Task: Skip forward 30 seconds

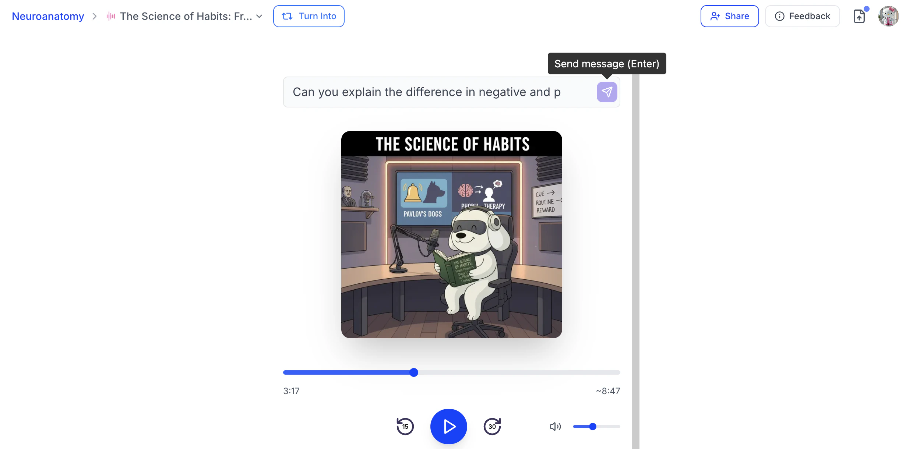Action: pyautogui.click(x=492, y=427)
